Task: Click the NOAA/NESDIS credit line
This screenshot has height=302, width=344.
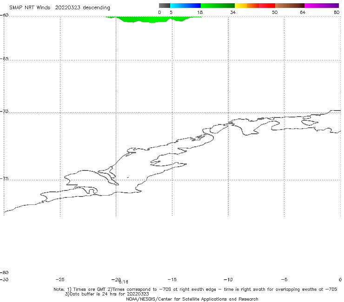Action: tap(192, 299)
